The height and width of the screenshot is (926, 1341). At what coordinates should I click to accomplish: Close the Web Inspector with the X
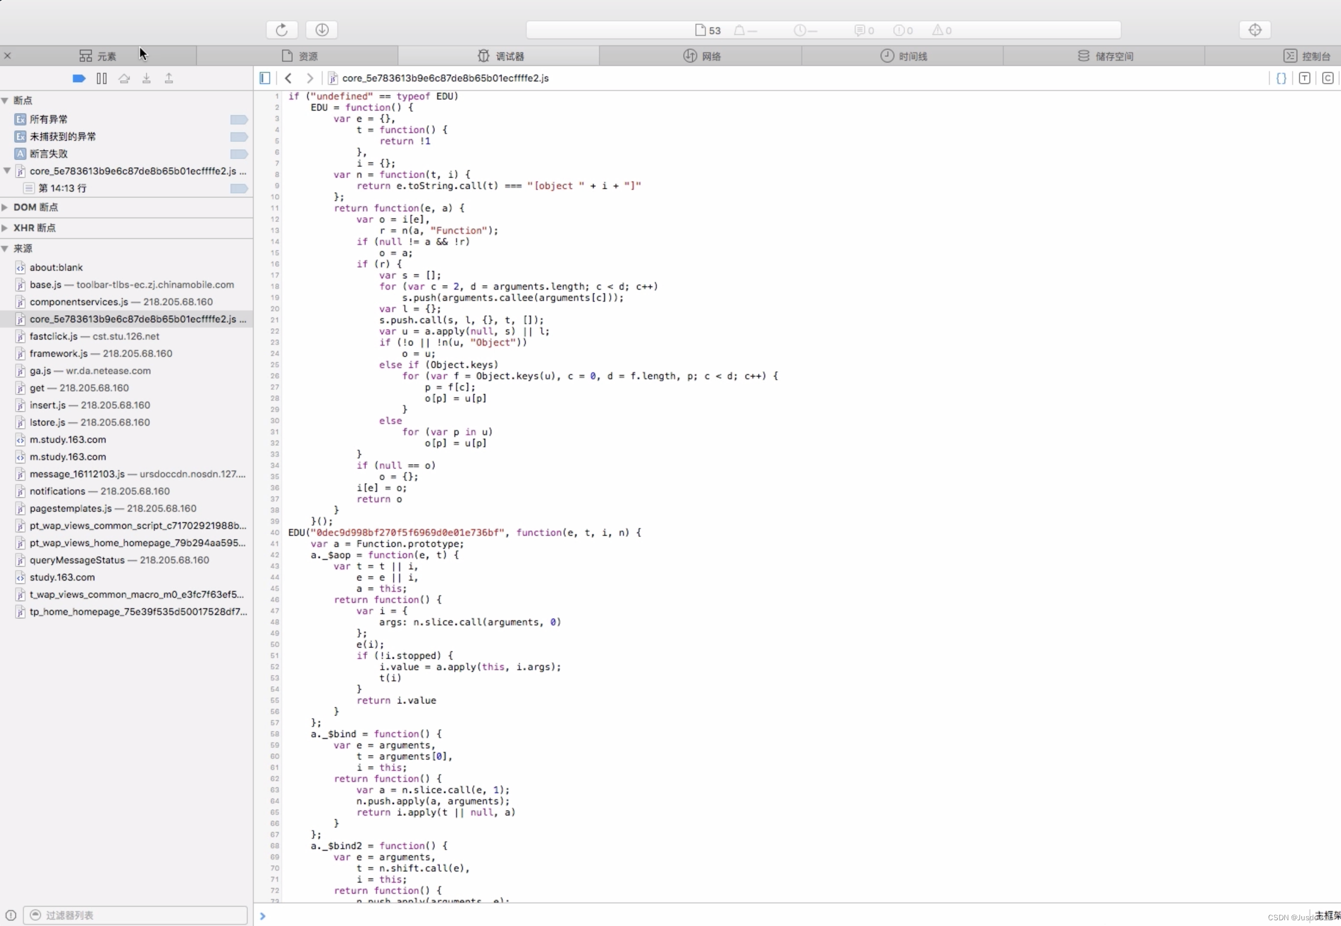click(7, 56)
